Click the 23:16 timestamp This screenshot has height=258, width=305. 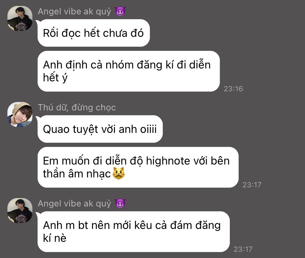(x=233, y=89)
